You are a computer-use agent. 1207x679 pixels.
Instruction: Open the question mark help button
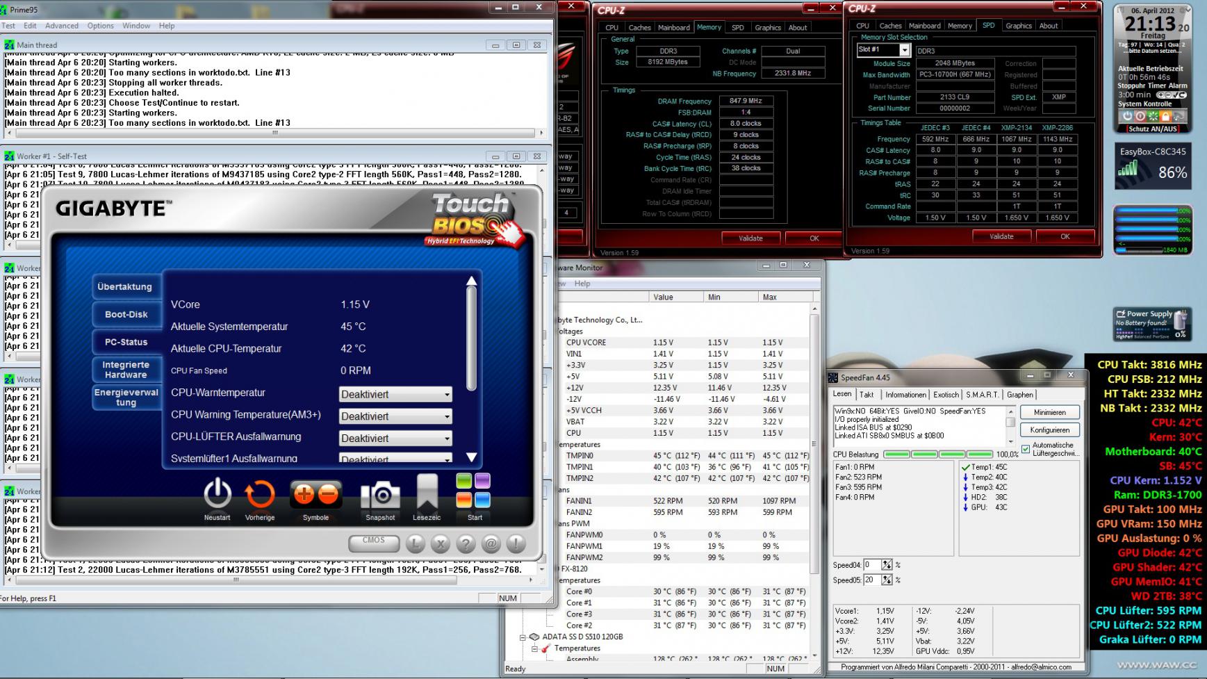tap(466, 543)
